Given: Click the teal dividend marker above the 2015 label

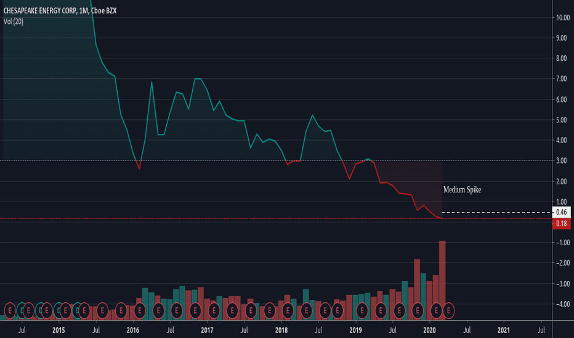Looking at the screenshot, I should 59,311.
